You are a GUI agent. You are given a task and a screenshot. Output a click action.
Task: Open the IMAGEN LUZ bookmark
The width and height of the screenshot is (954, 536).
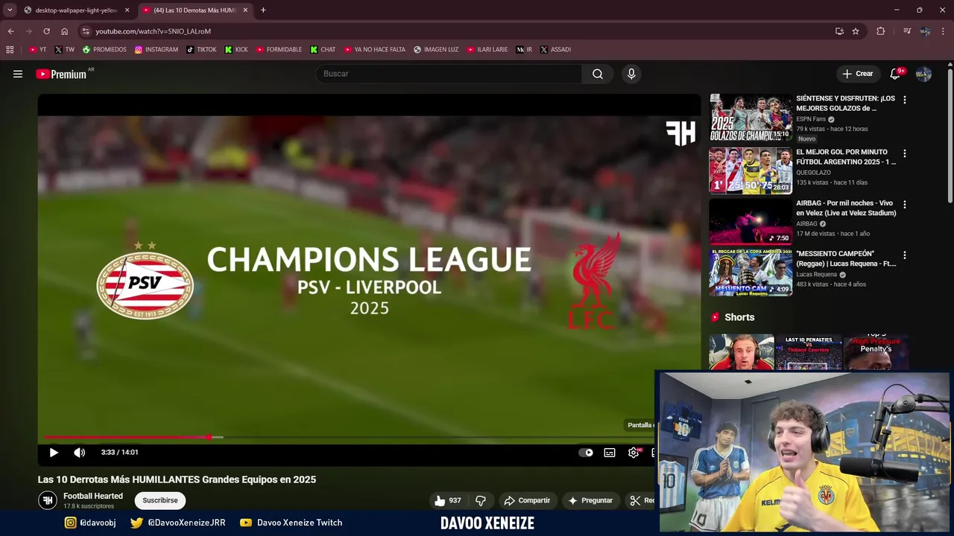(436, 50)
